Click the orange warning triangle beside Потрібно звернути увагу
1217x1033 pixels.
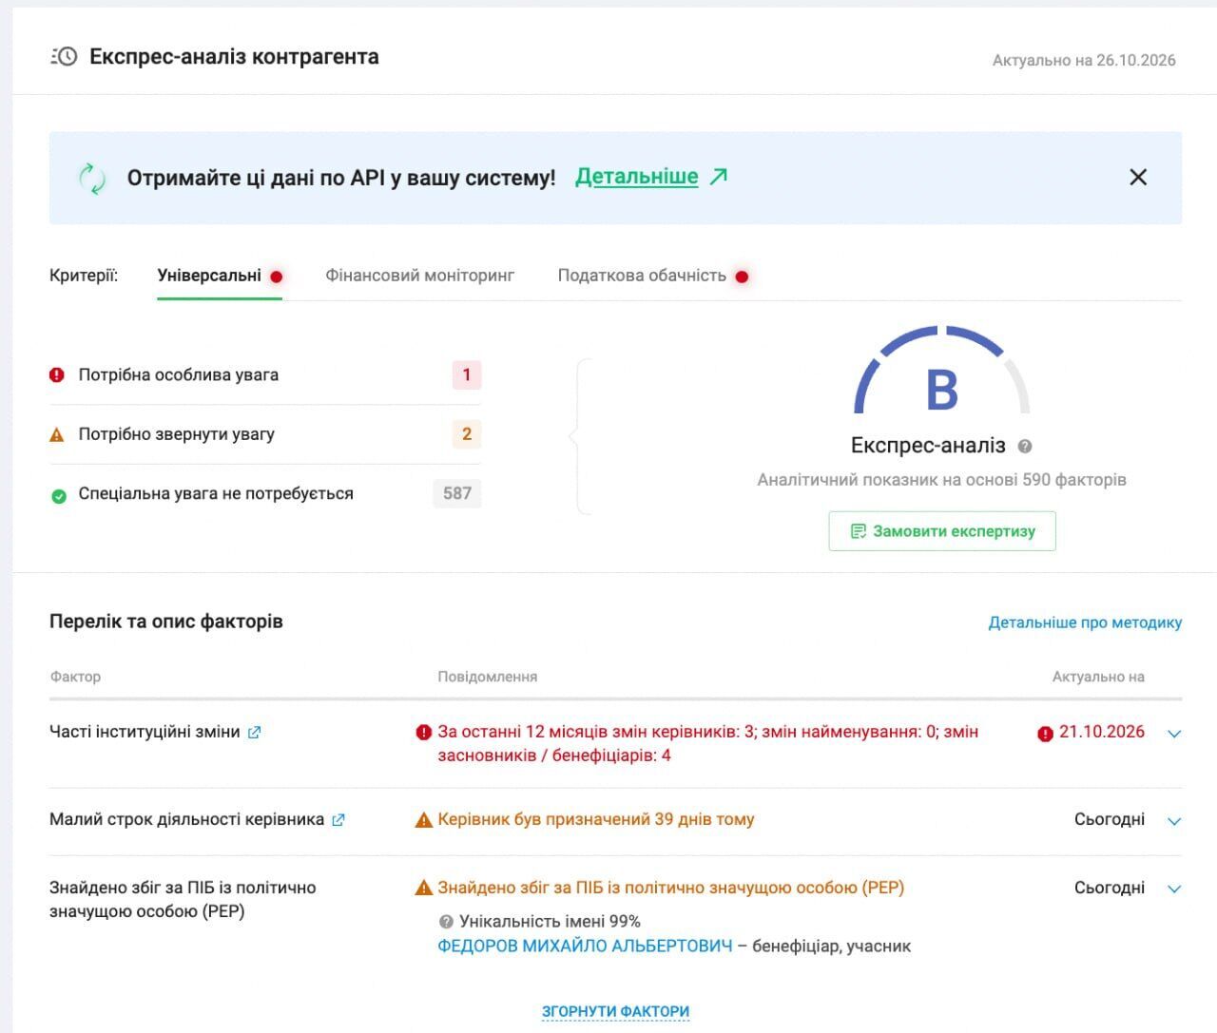click(57, 434)
